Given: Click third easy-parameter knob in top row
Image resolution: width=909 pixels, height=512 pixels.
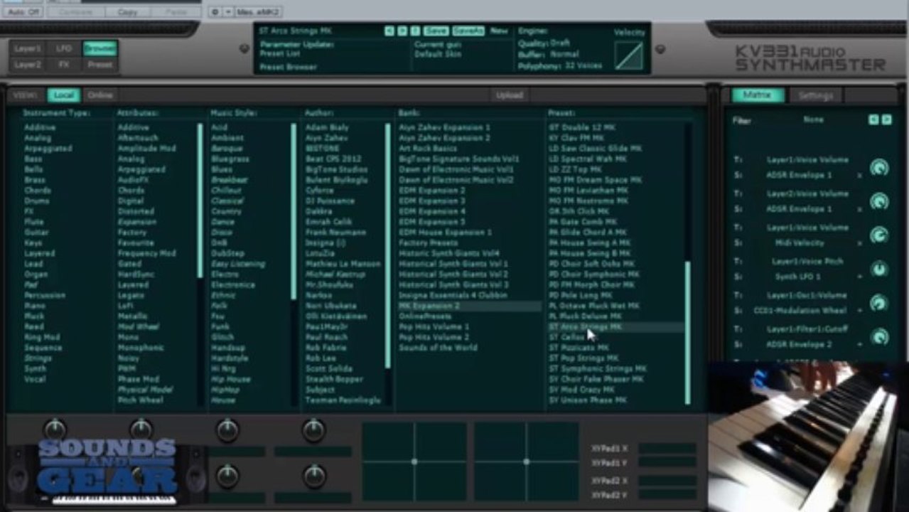Looking at the screenshot, I should click(227, 429).
